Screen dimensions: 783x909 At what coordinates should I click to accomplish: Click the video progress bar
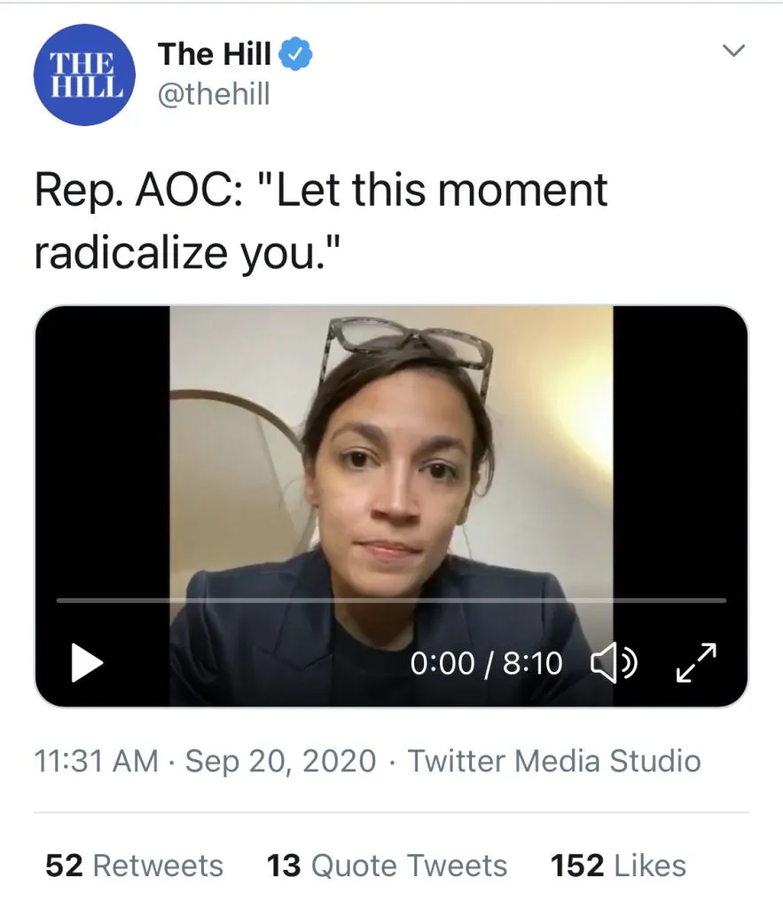tap(391, 601)
